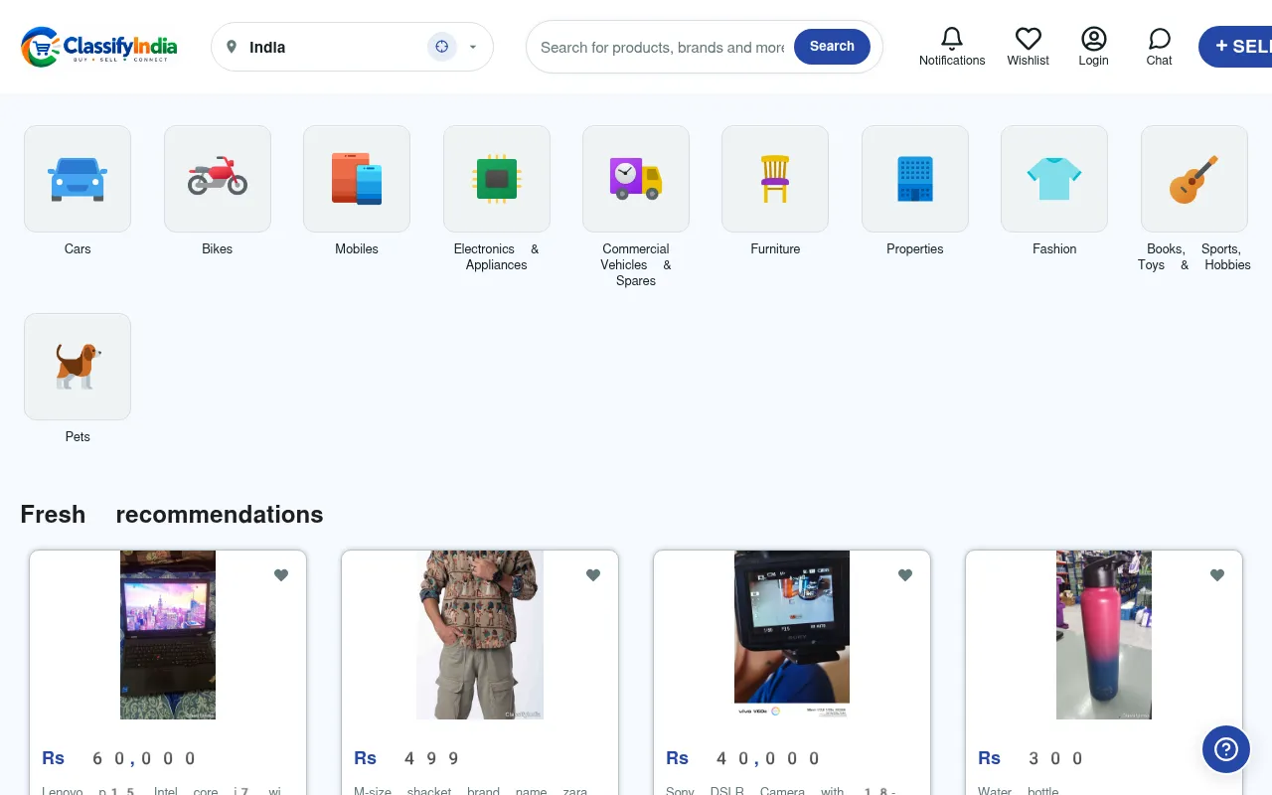Click the Rs 40,000 price text

tap(743, 758)
